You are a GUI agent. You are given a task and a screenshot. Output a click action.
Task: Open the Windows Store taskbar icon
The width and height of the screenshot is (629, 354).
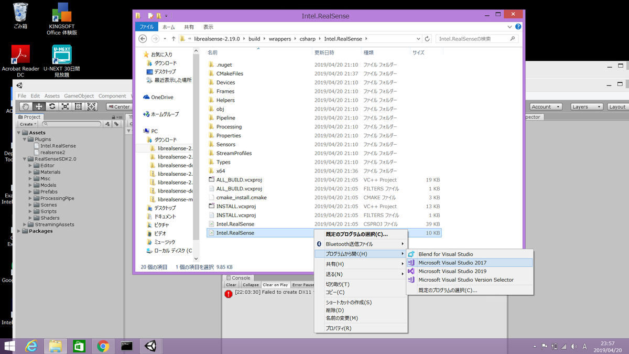(79, 346)
